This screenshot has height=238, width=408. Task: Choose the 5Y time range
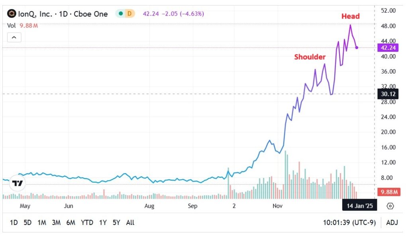tap(116, 222)
